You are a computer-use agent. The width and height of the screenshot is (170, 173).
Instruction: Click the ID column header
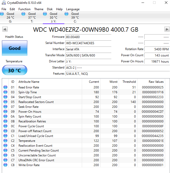(13, 82)
